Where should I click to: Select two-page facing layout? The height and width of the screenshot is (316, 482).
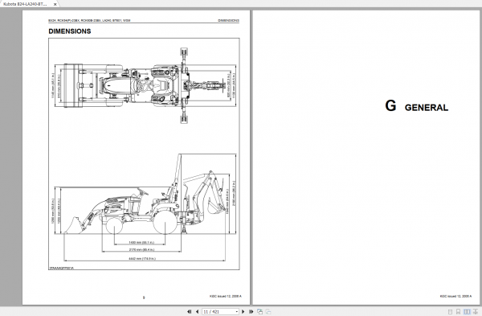[x=467, y=312]
